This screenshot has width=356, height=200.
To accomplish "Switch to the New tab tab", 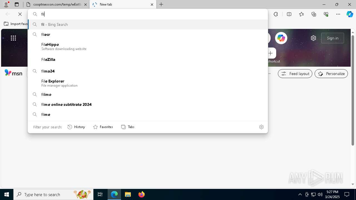I will point(123,4).
